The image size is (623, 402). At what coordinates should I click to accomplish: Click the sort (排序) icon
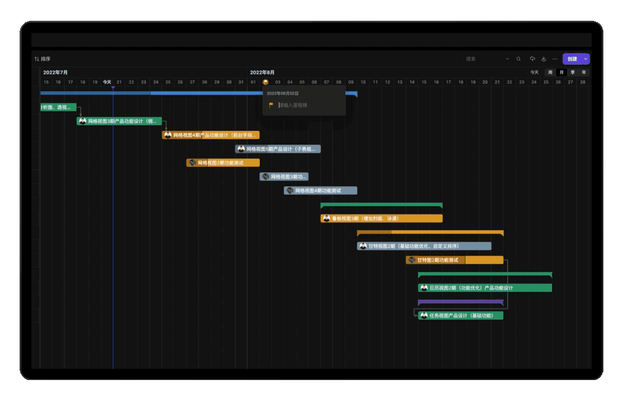click(37, 59)
